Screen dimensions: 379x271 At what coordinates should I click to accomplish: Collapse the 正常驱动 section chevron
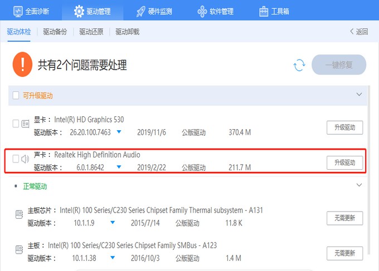click(359, 185)
